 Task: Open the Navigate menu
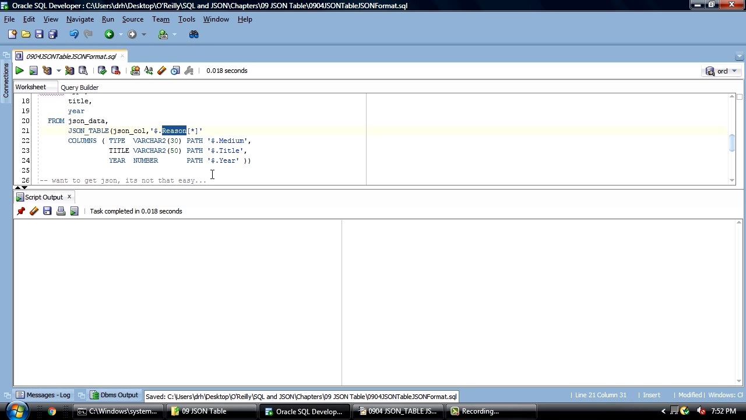80,19
